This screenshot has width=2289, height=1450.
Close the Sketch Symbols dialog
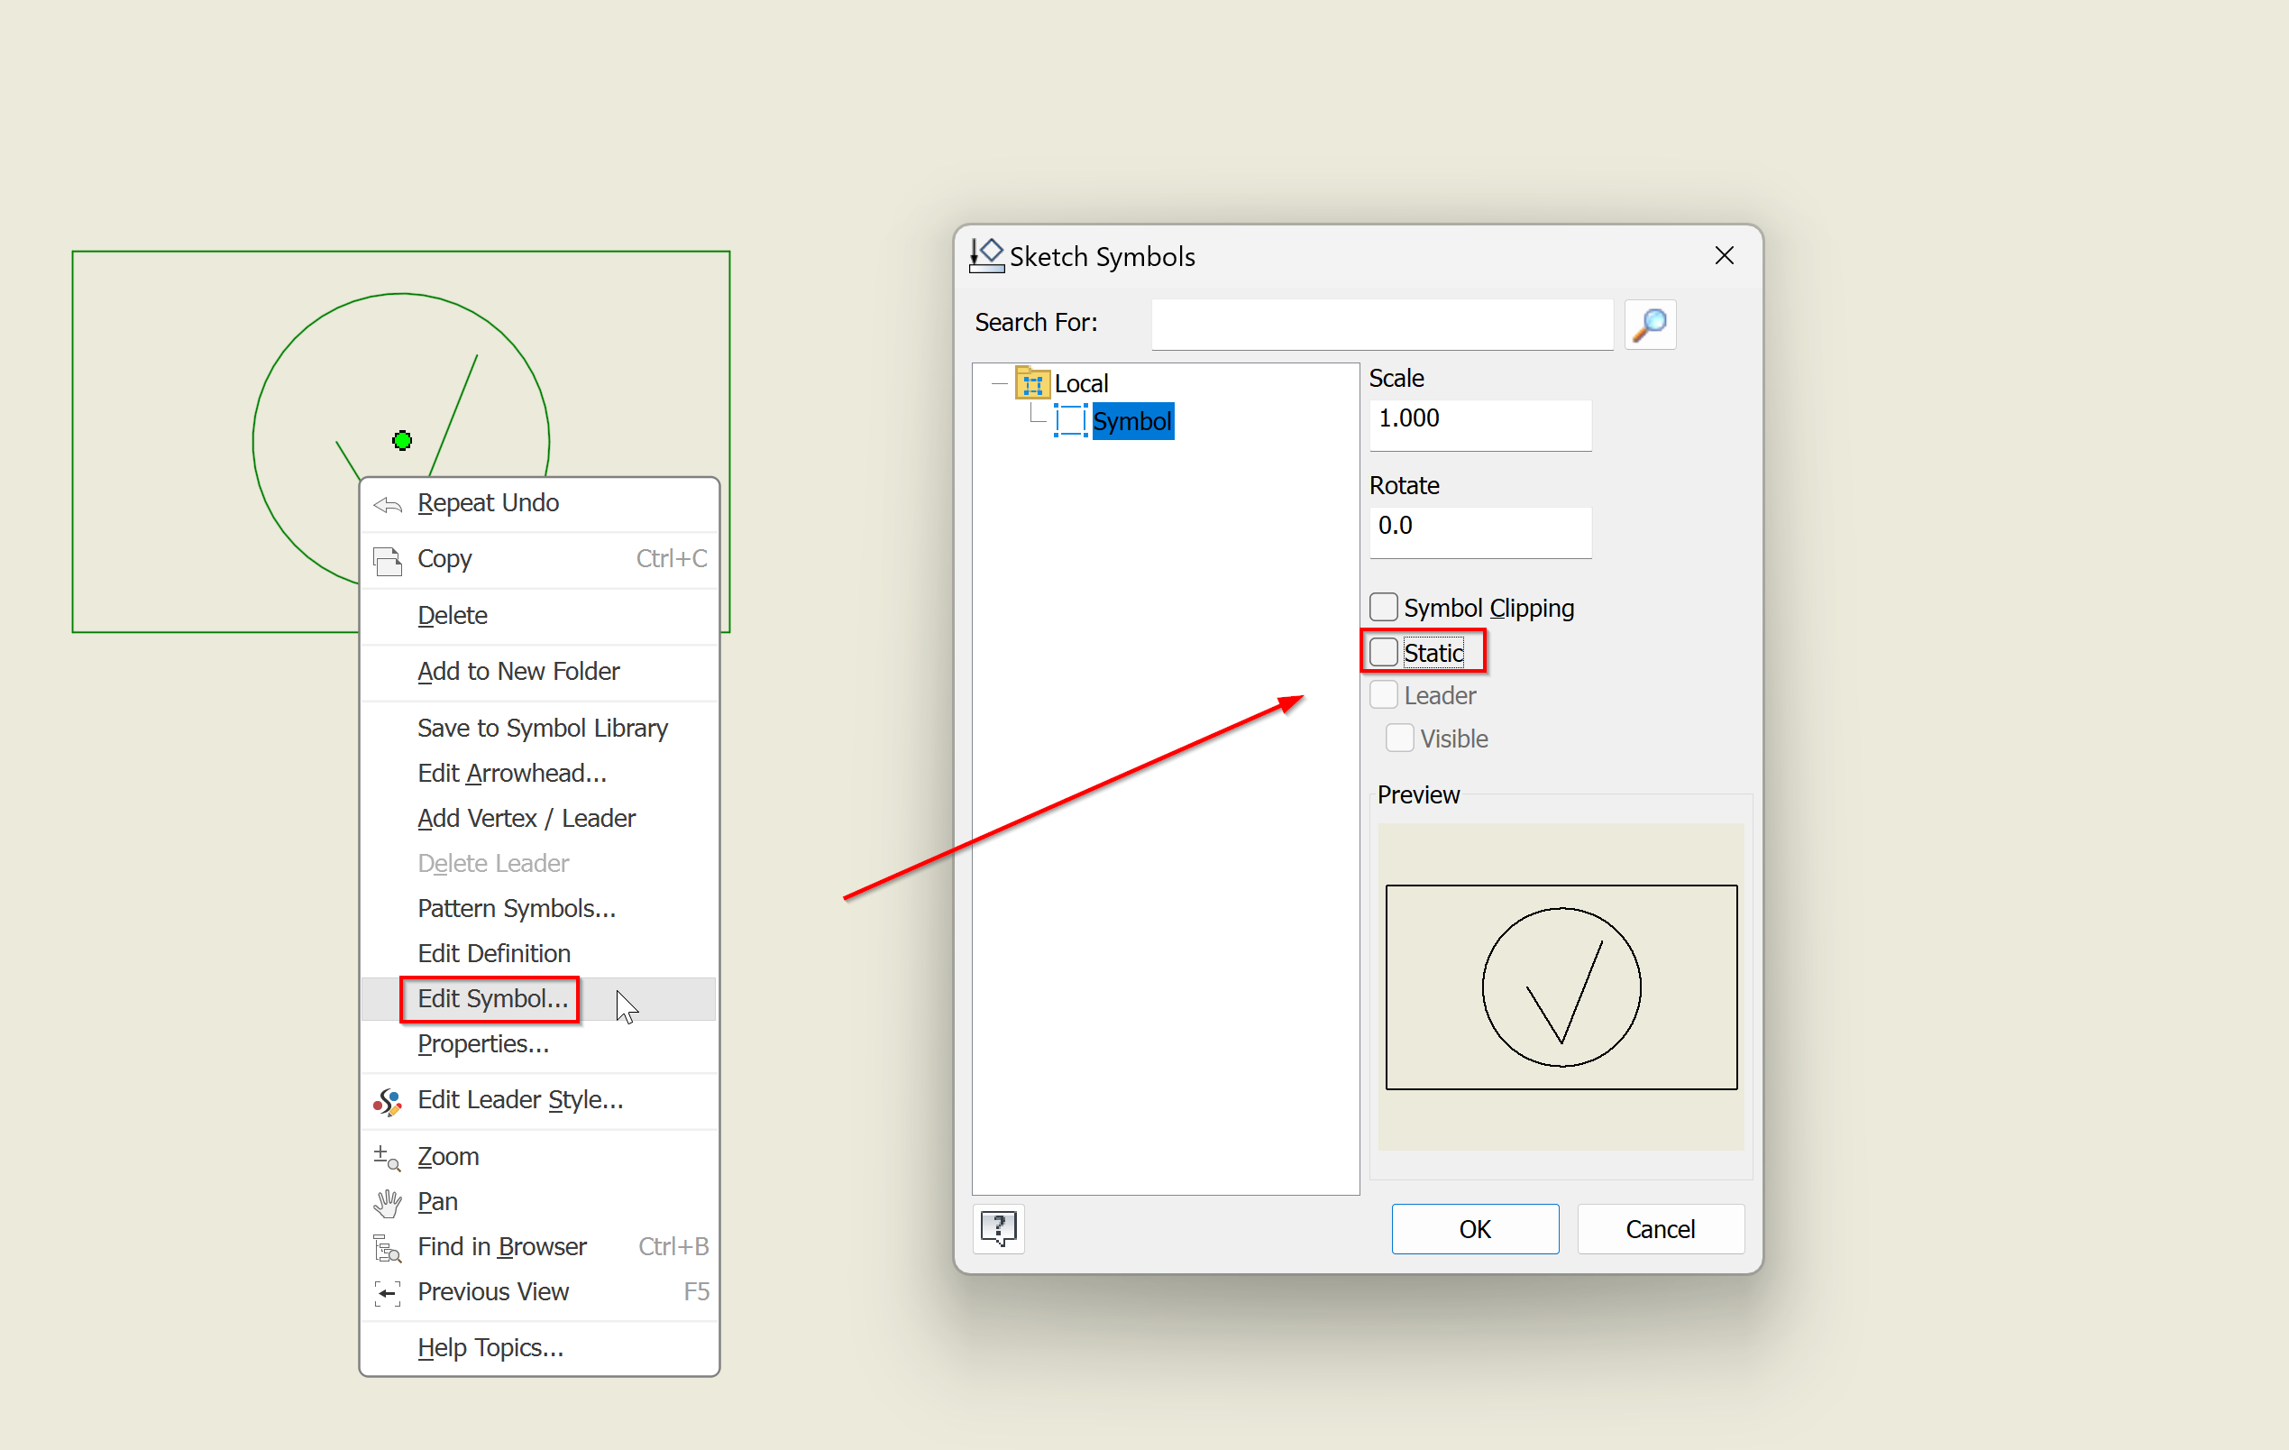coord(1724,256)
